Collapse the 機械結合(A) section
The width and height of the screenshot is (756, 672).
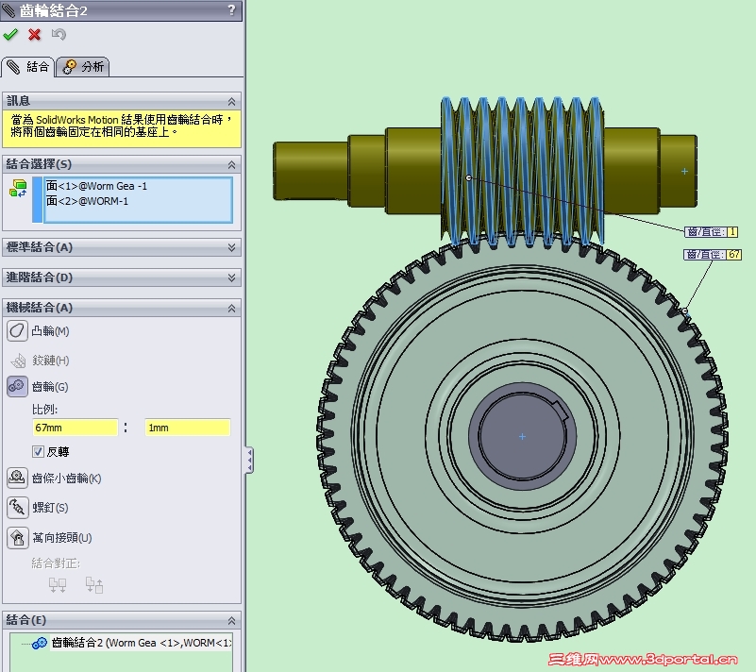coord(231,308)
